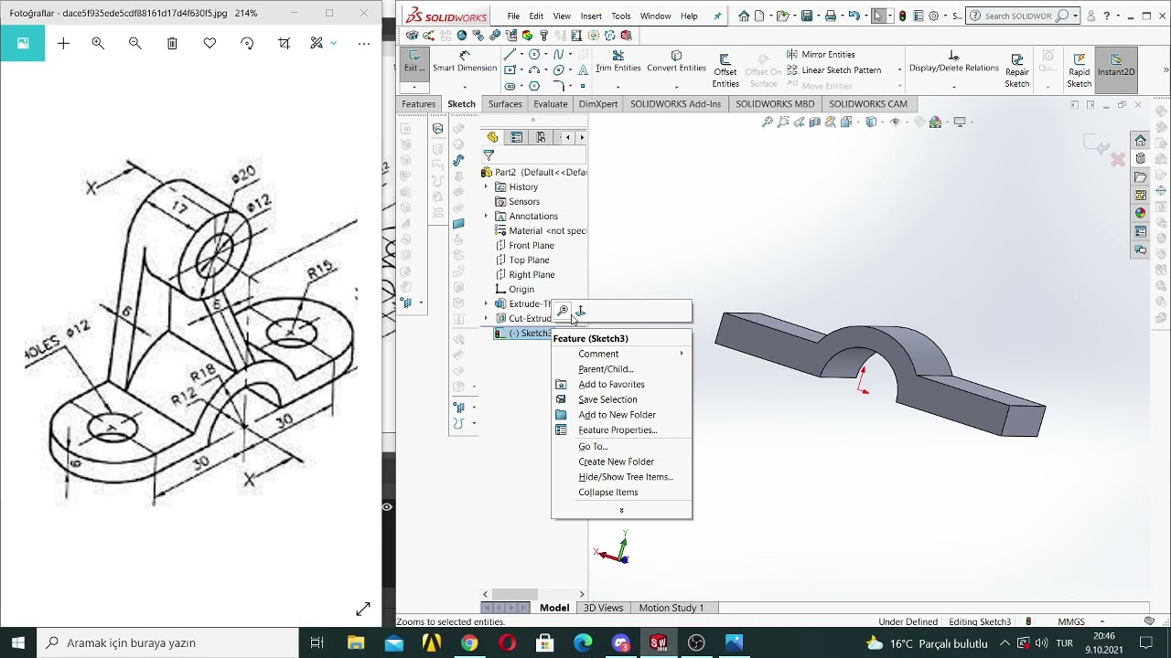Viewport: 1171px width, 658px height.
Task: Click the Save icon in SolidWorks toolbar
Action: [806, 16]
